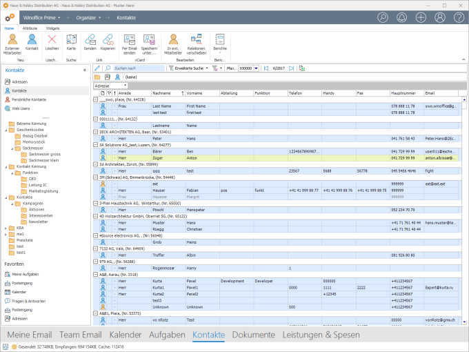Click Speichern unter vCard icon
The height and width of the screenshot is (352, 469).
pyautogui.click(x=149, y=44)
